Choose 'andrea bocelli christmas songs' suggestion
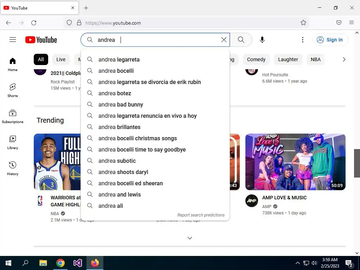The width and height of the screenshot is (360, 270). (155, 138)
